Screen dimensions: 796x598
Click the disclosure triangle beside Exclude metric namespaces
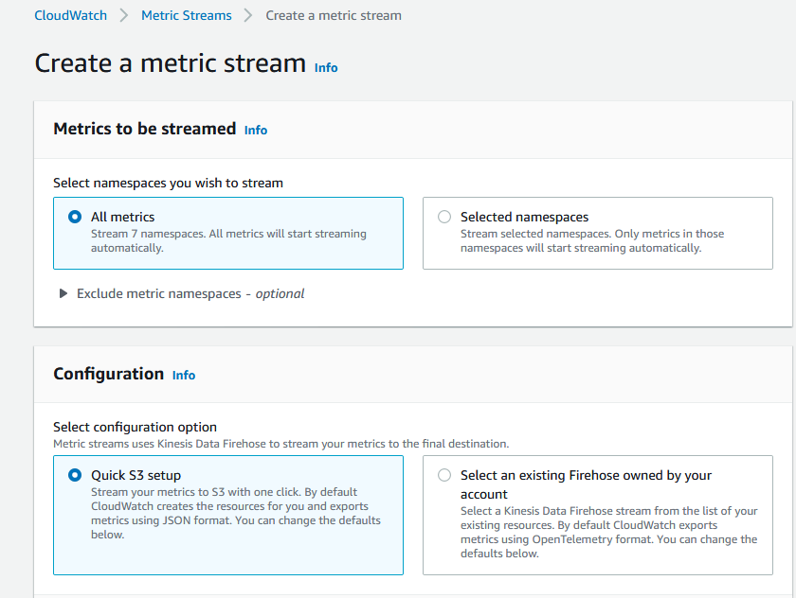pyautogui.click(x=63, y=294)
